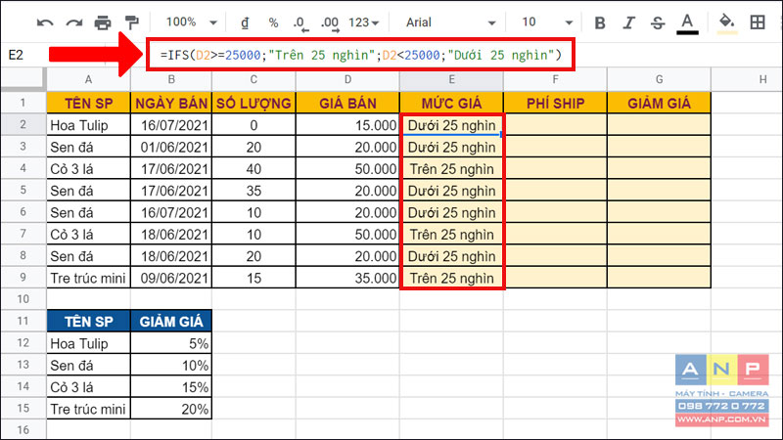Click 'Tre trúc mini' in row 9

coord(88,278)
